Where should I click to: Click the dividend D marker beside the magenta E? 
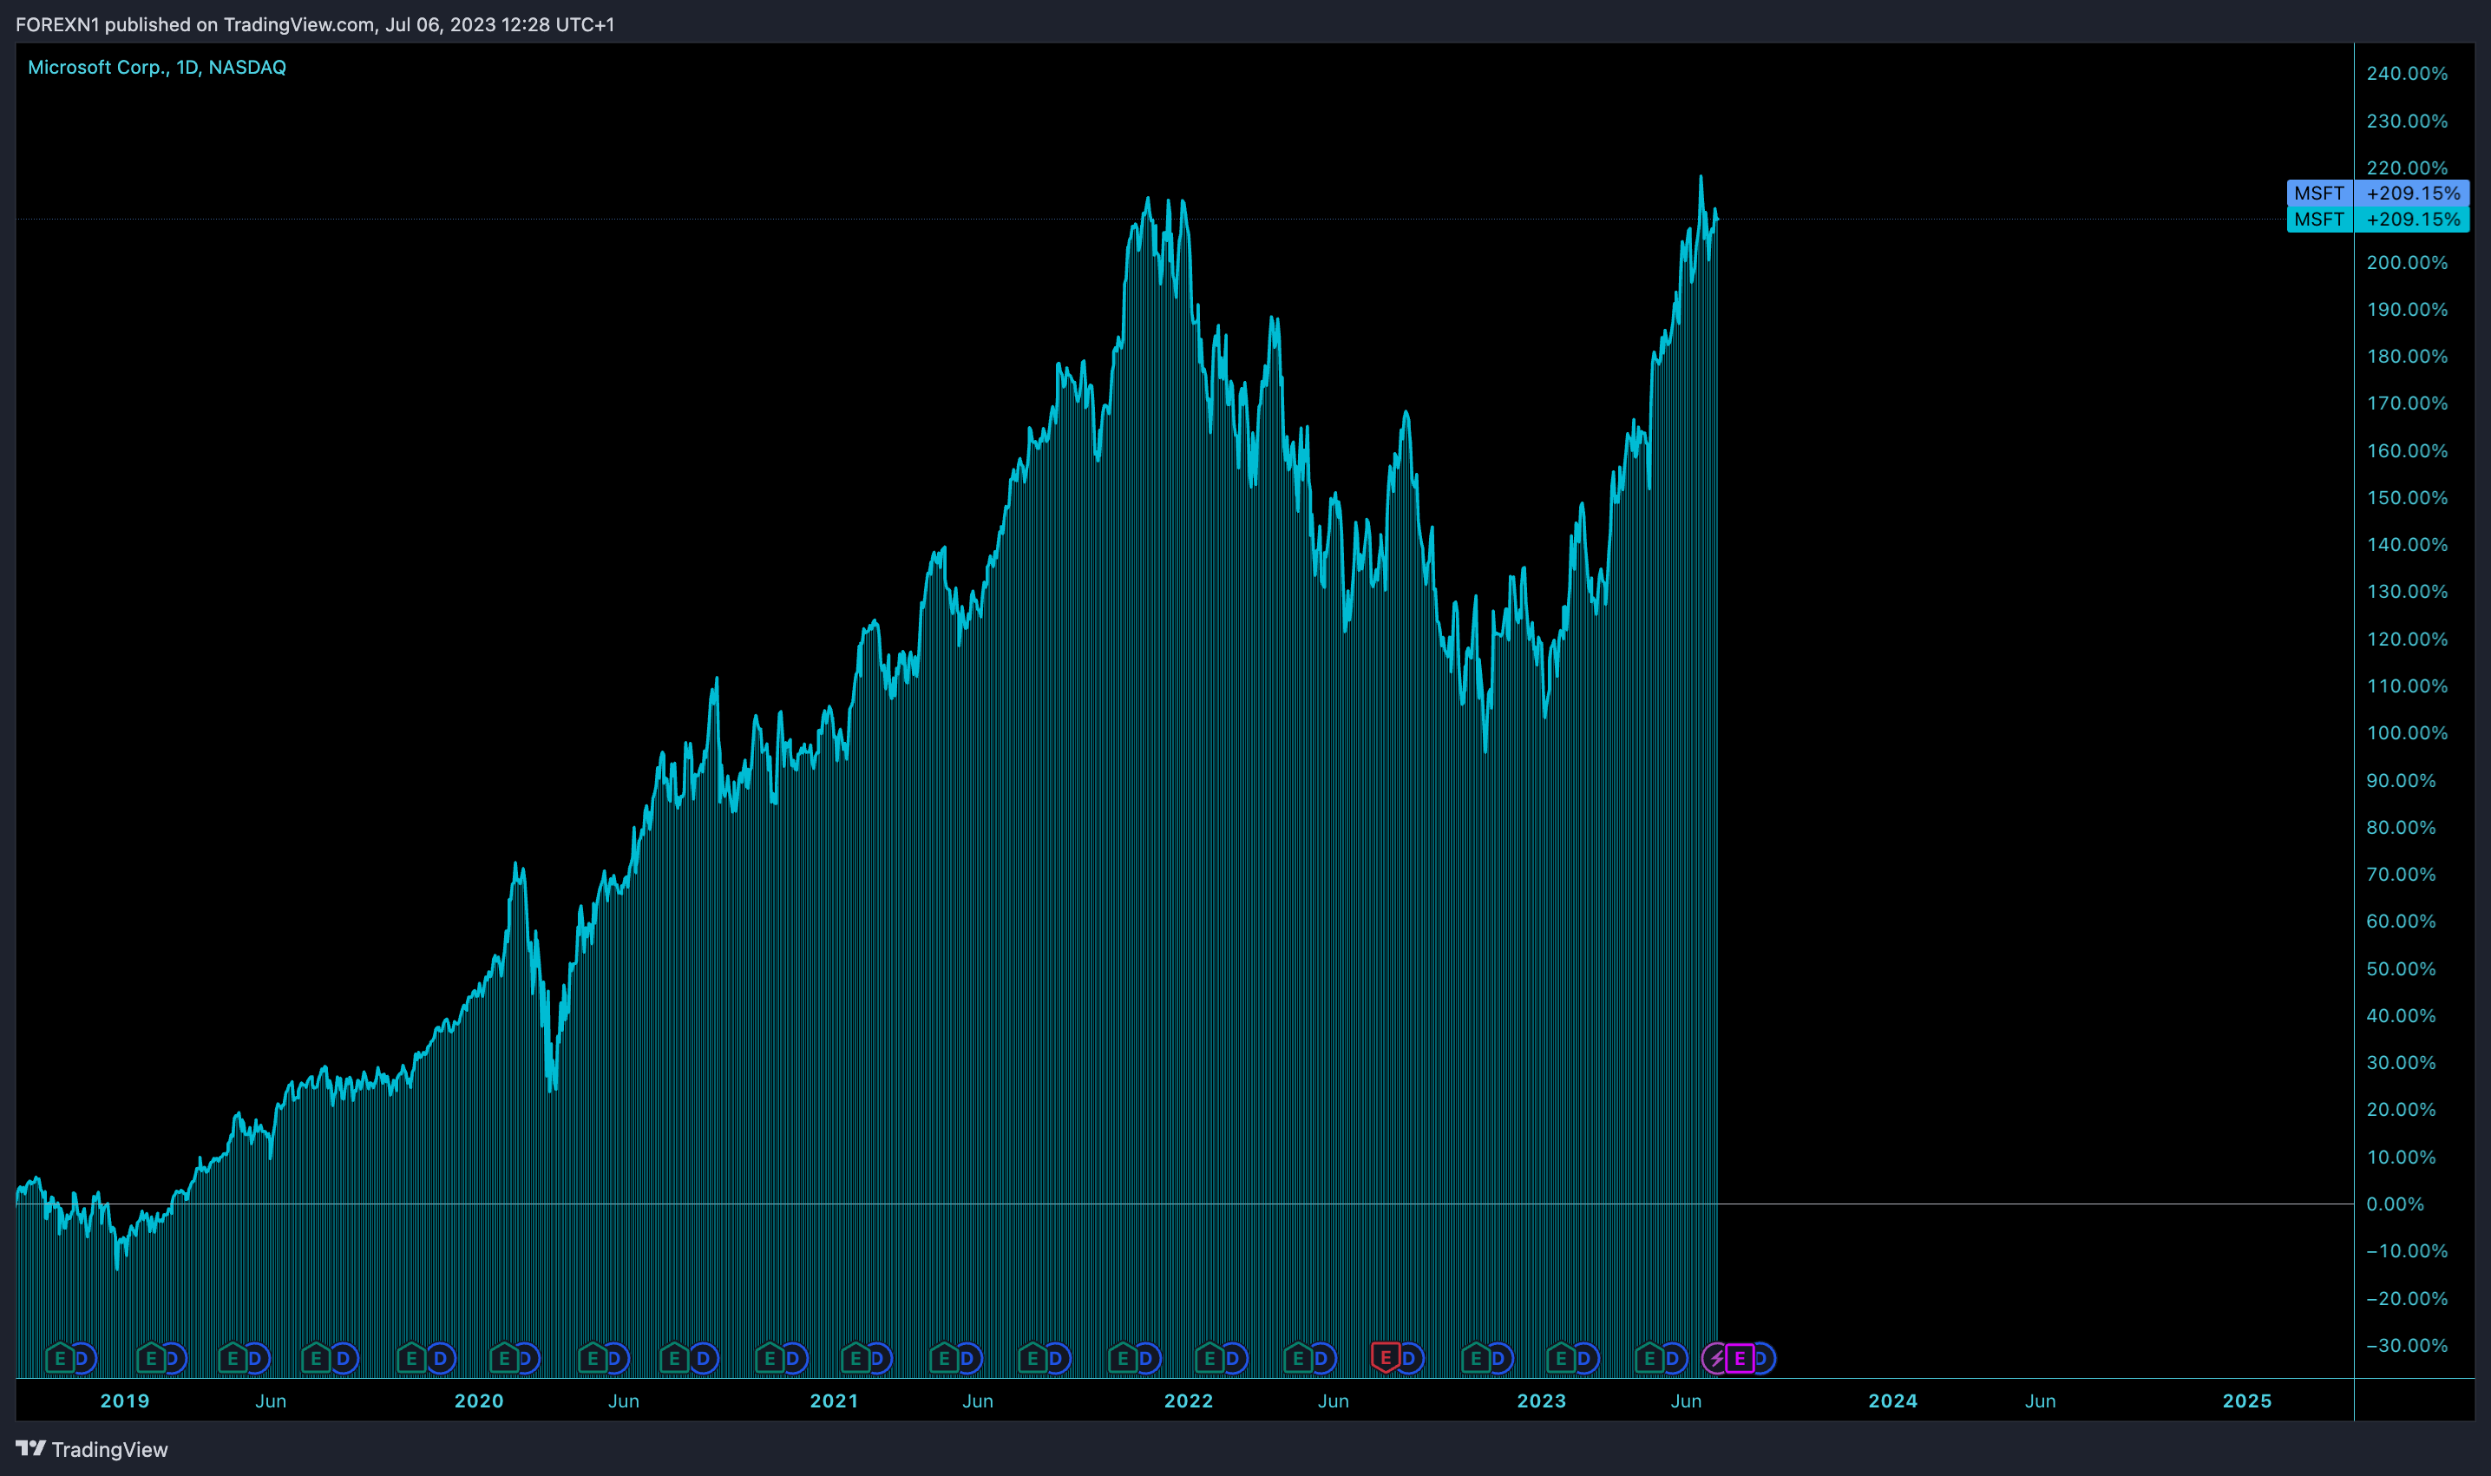(1761, 1358)
